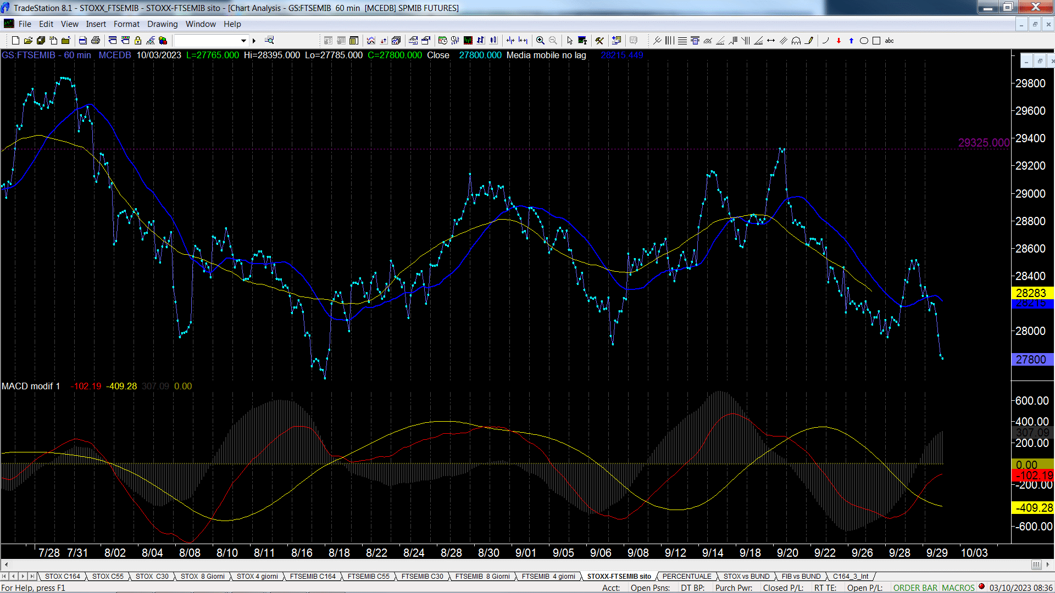Click the 27800 price label

coord(1031,360)
